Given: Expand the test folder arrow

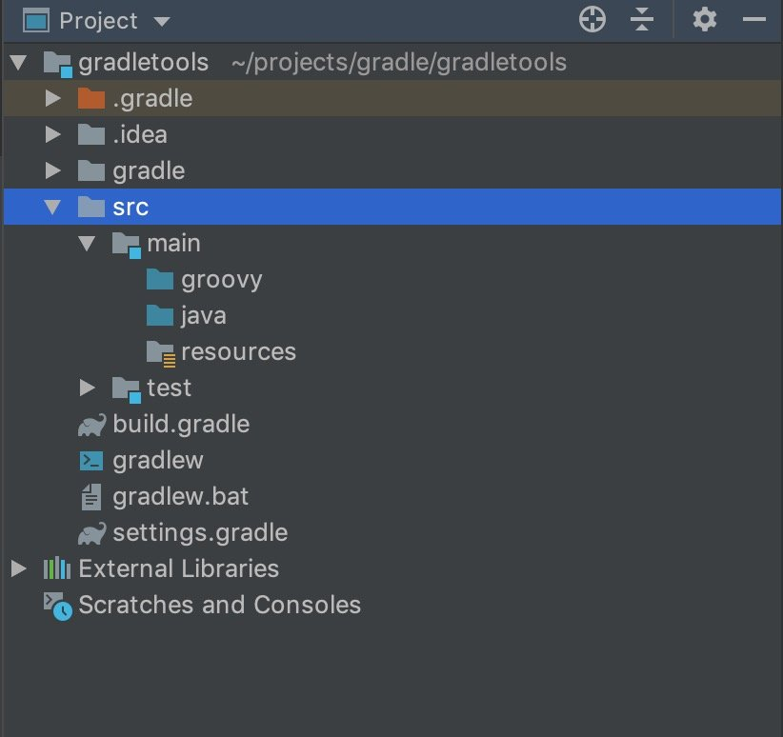Looking at the screenshot, I should [x=87, y=388].
